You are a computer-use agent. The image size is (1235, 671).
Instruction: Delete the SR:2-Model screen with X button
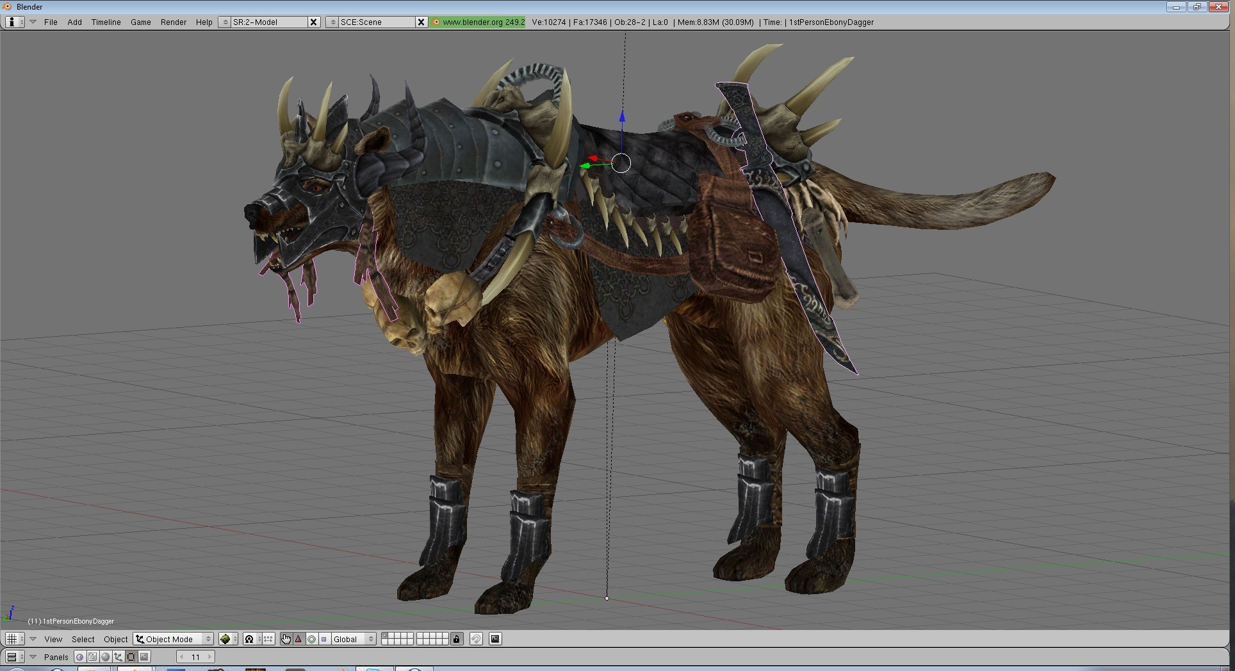(313, 22)
